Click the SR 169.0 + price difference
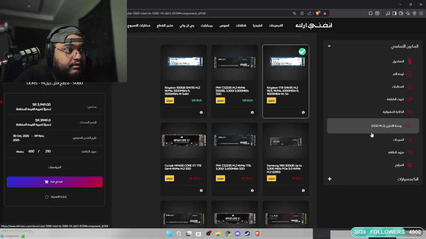Image resolution: width=426 pixels, height=239 pixels. 195,178
